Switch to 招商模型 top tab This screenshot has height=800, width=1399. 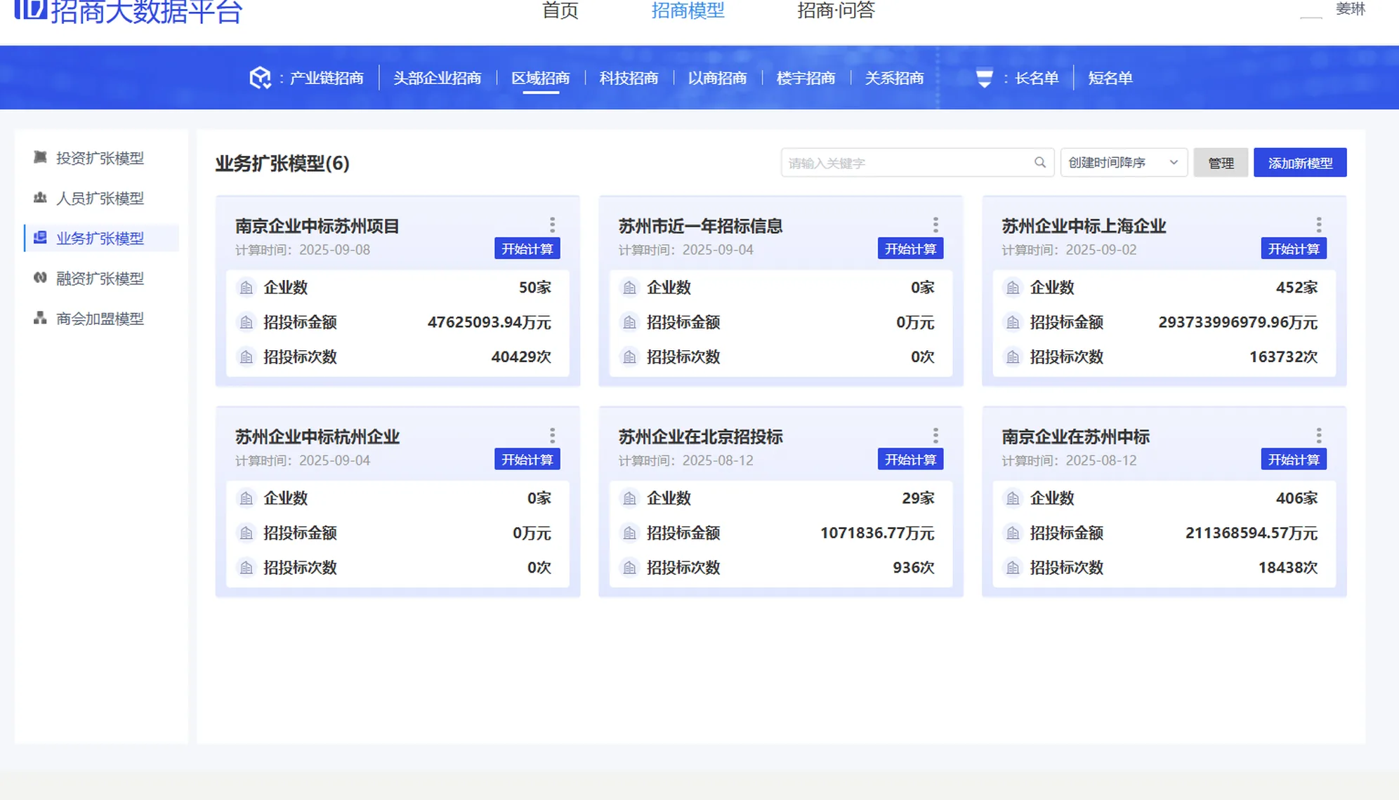[x=688, y=10]
